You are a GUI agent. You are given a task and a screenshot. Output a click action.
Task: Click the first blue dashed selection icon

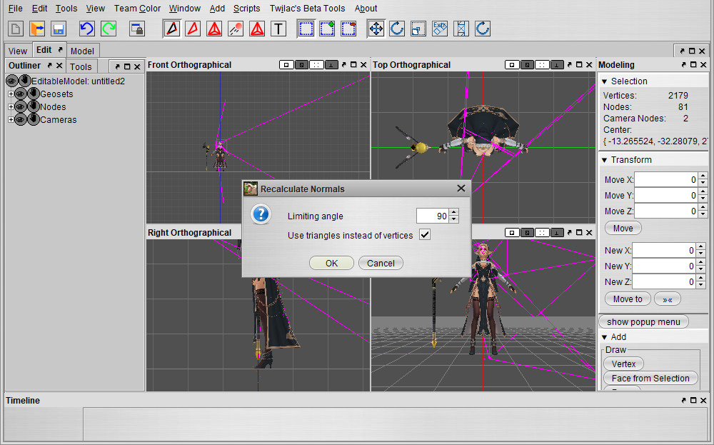[x=306, y=29]
